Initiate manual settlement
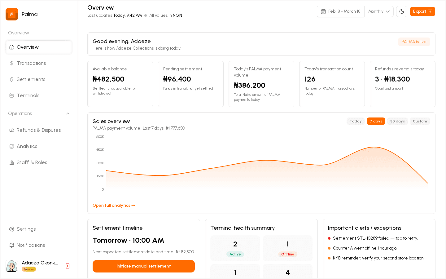Image resolution: width=446 pixels, height=279 pixels. (x=144, y=266)
